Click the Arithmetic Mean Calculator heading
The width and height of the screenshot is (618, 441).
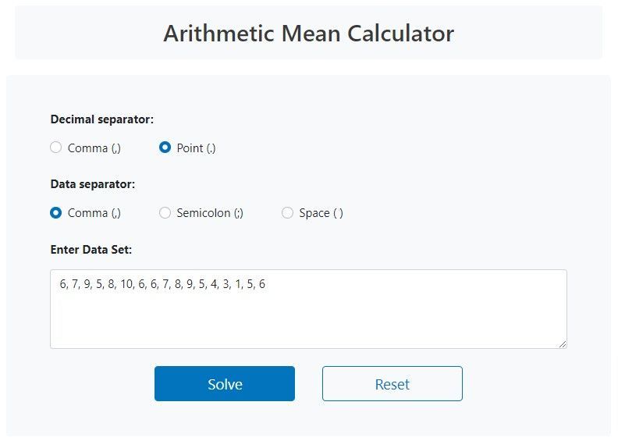(x=308, y=33)
